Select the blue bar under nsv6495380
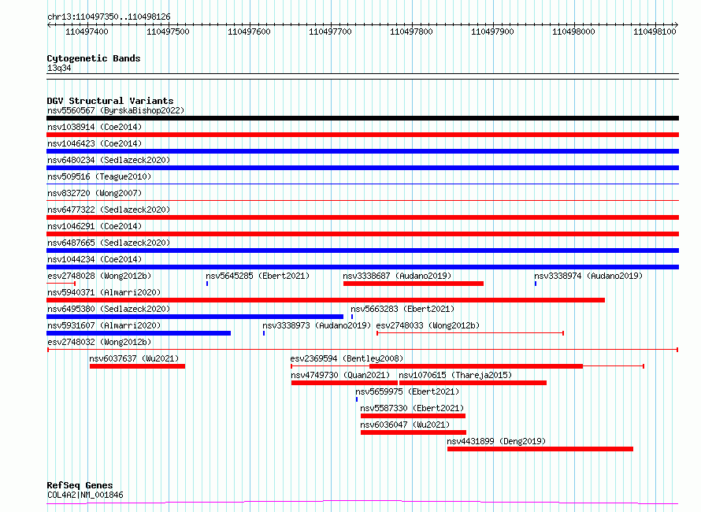 (195, 317)
